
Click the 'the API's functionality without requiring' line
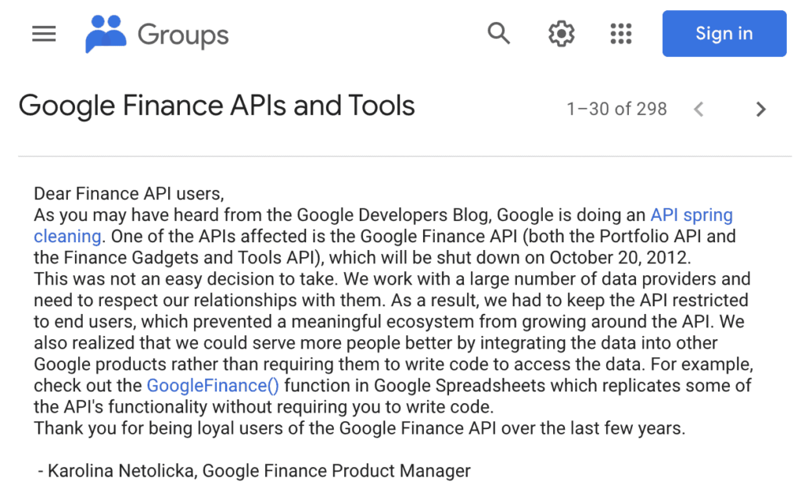(x=264, y=406)
